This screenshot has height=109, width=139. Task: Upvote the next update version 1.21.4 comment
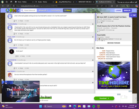14,21
